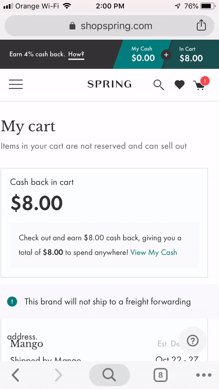Screen dimensions: 219x389
Task: Open the search icon in the header
Action: 158,84
